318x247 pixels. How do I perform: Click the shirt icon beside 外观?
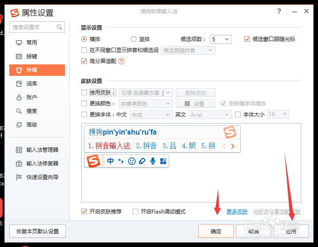coord(19,70)
